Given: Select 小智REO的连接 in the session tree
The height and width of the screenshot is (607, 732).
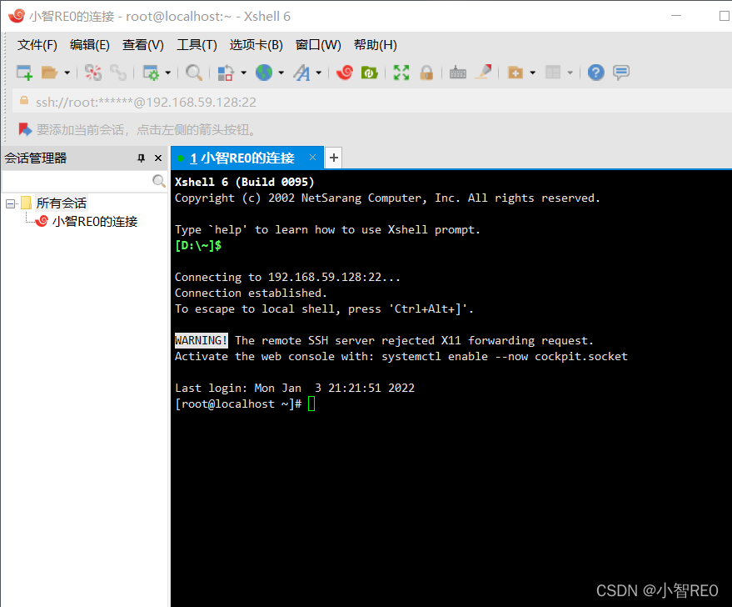Looking at the screenshot, I should click(95, 222).
